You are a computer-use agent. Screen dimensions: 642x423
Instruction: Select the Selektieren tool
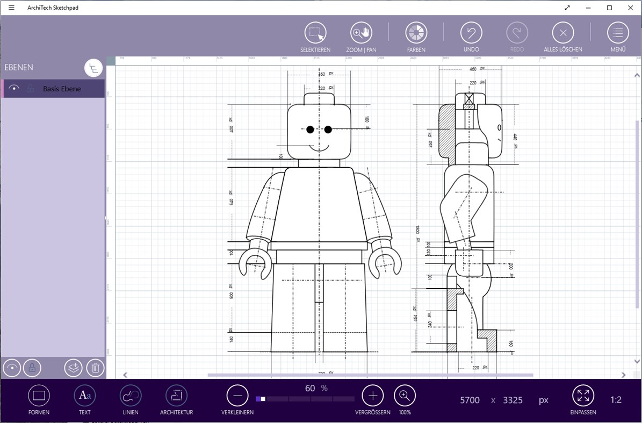click(x=316, y=32)
